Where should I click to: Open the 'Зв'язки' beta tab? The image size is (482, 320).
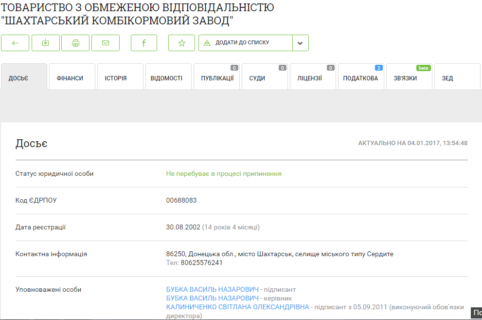409,78
